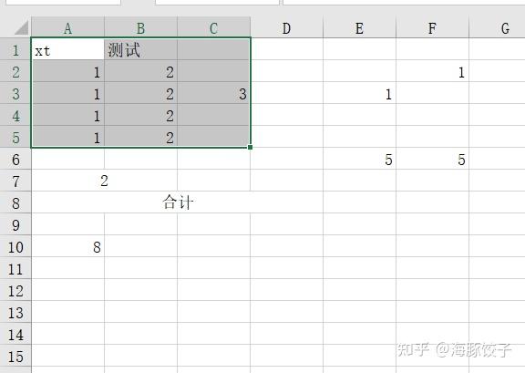The height and width of the screenshot is (373, 525).
Task: Click cell B1 containing 测试
Action: tap(141, 49)
